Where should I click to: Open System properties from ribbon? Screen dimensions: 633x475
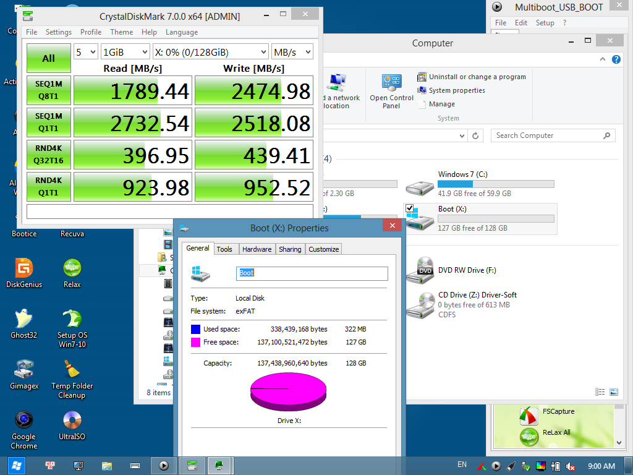point(452,90)
